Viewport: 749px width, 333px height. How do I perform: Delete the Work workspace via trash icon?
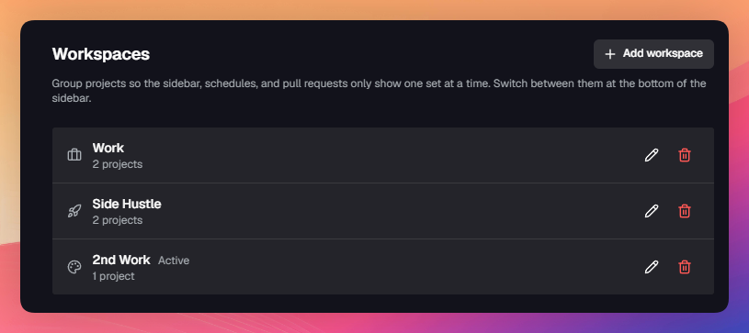pos(685,155)
